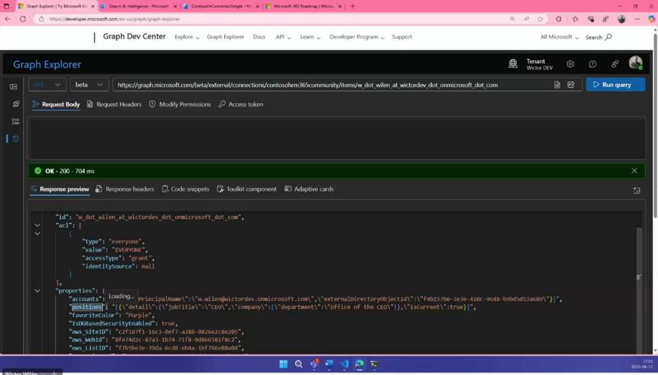Open Terminal from the taskbar
The image size is (658, 375).
[375, 364]
